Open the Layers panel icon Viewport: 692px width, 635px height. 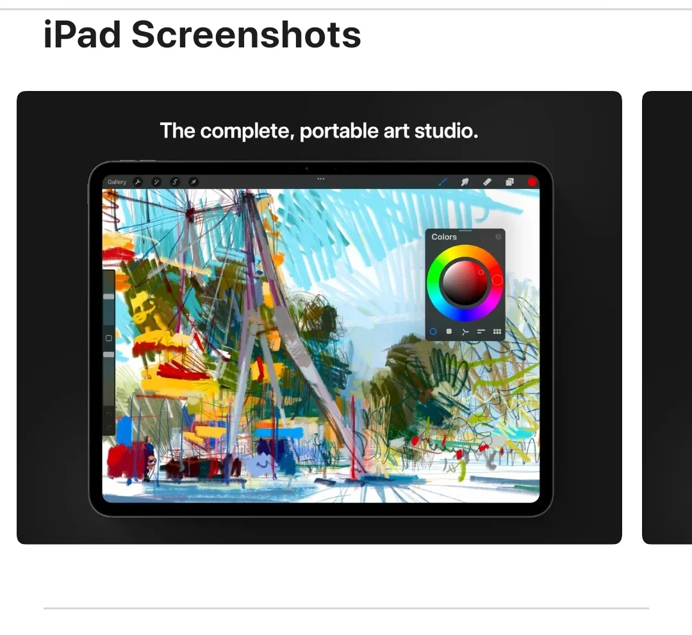click(x=509, y=182)
